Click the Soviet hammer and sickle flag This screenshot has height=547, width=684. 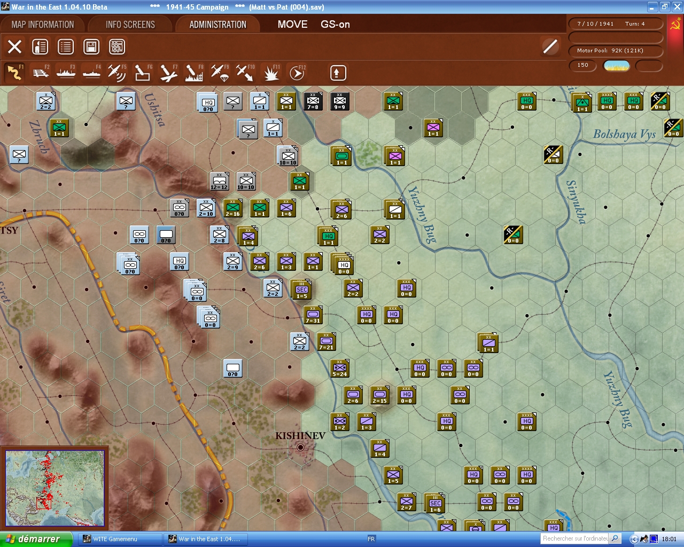point(675,25)
